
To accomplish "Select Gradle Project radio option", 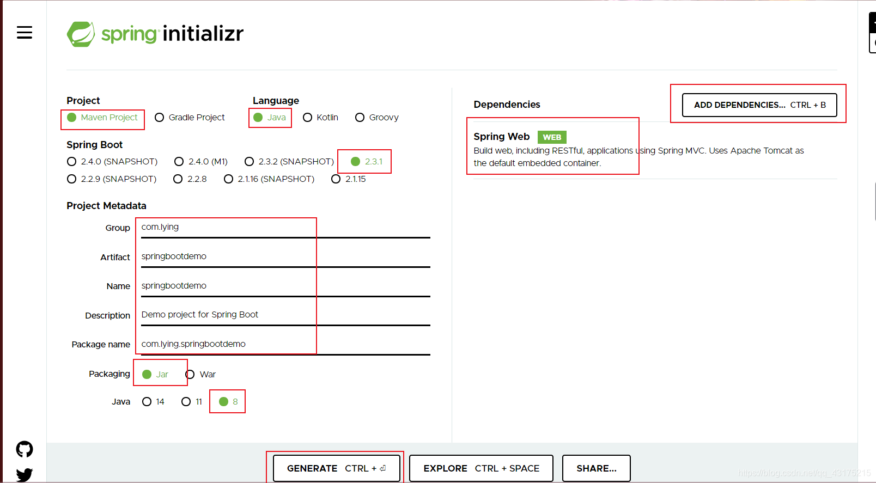I will [x=190, y=118].
